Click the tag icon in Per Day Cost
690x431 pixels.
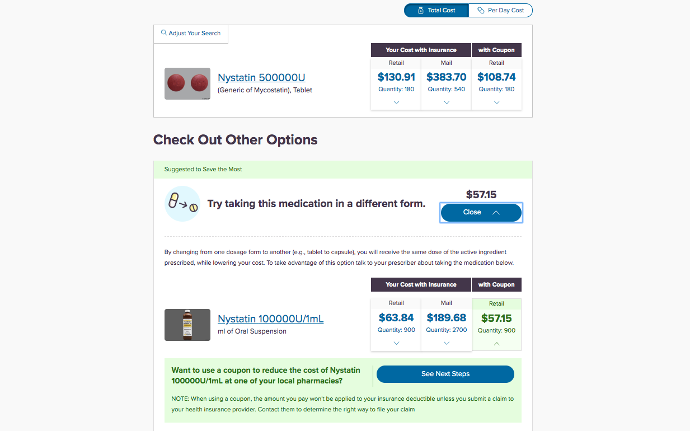481,10
